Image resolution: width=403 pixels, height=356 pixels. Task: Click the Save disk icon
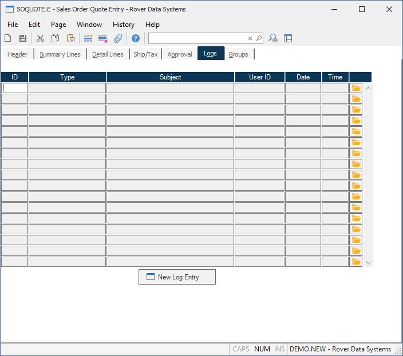(23, 38)
